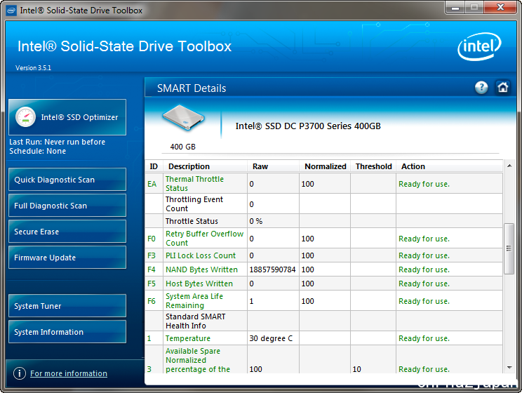
Task: Click the Schedule: None text
Action: pyautogui.click(x=38, y=151)
